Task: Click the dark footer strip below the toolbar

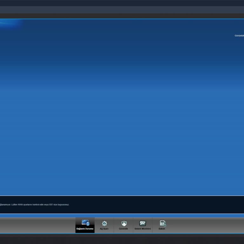Action: point(122,239)
